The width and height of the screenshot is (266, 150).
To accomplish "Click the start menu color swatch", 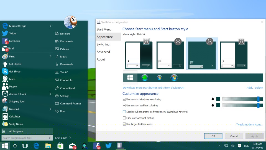I will pos(218,99).
